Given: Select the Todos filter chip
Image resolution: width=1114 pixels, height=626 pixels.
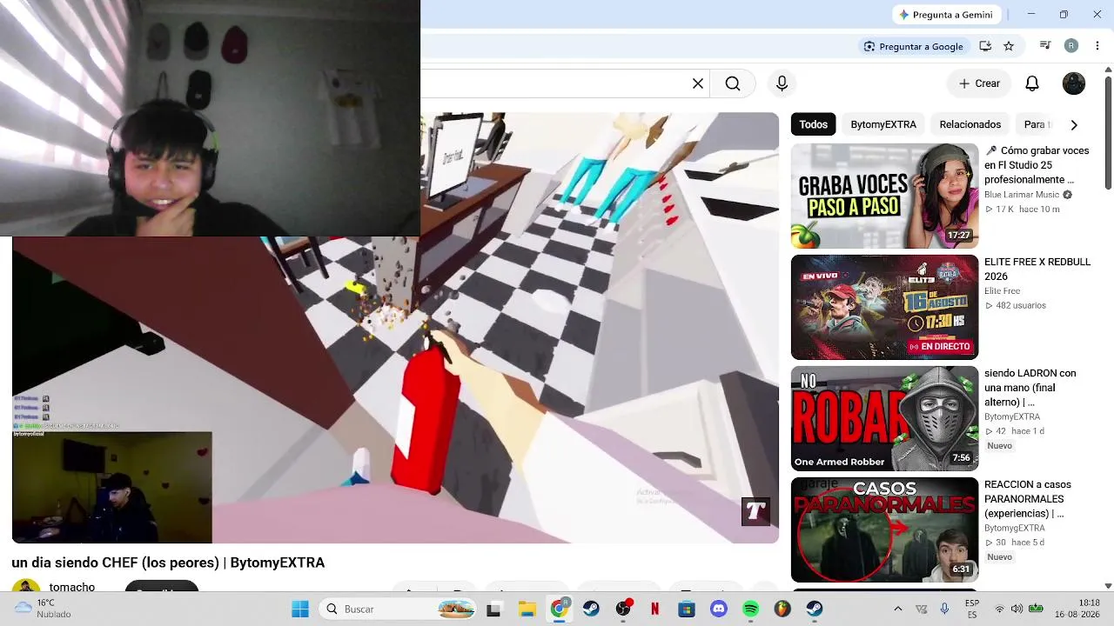Looking at the screenshot, I should (x=814, y=124).
